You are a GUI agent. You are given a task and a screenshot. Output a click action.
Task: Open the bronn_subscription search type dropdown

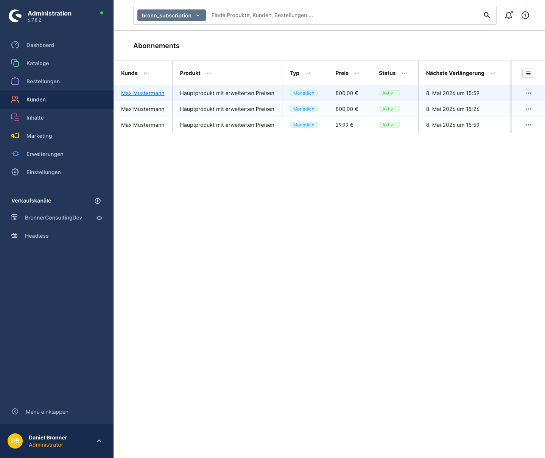pos(171,15)
